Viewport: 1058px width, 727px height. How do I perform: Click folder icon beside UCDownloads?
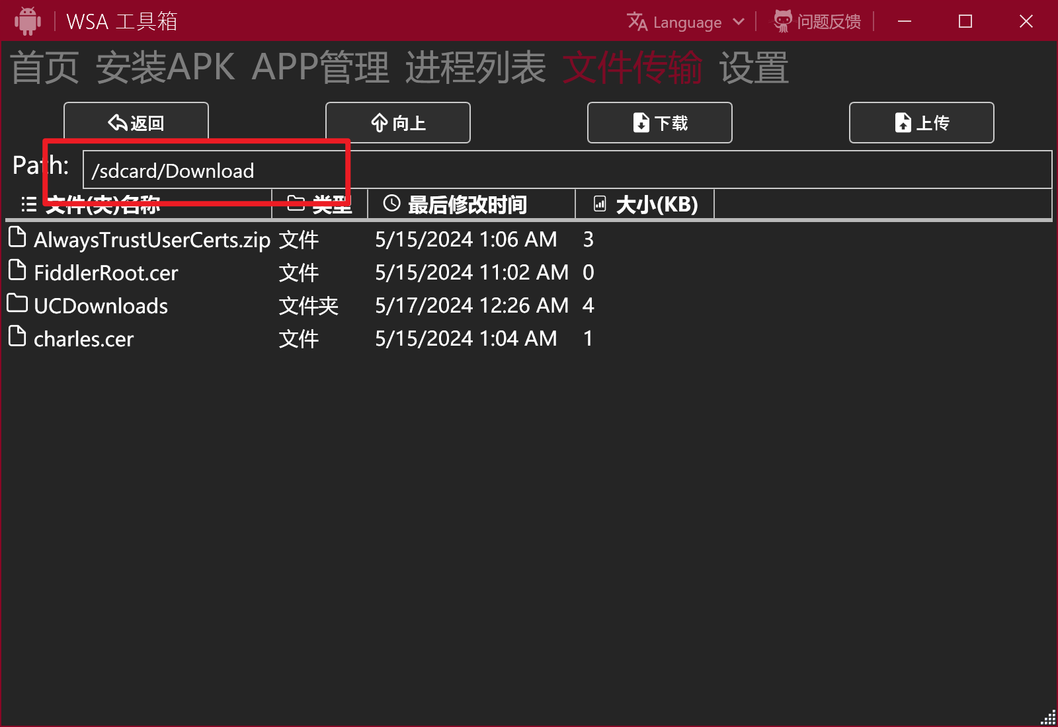(17, 303)
